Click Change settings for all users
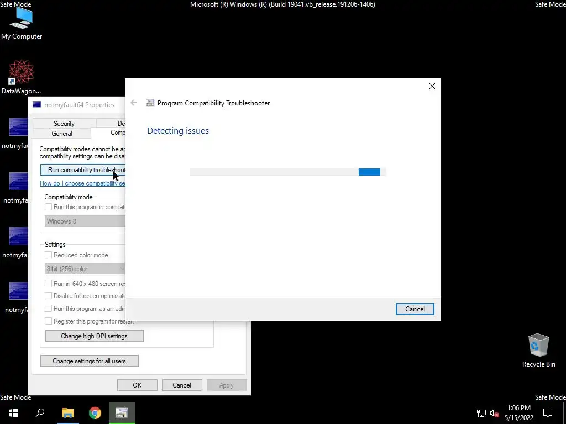 [x=89, y=361]
